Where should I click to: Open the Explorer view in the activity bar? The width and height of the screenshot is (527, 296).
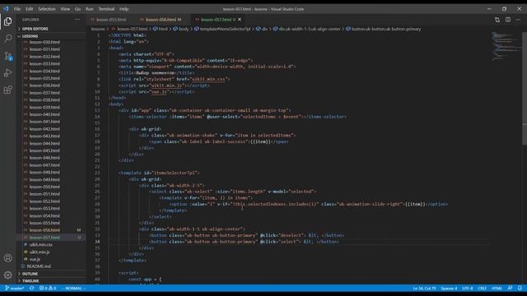click(x=7, y=21)
